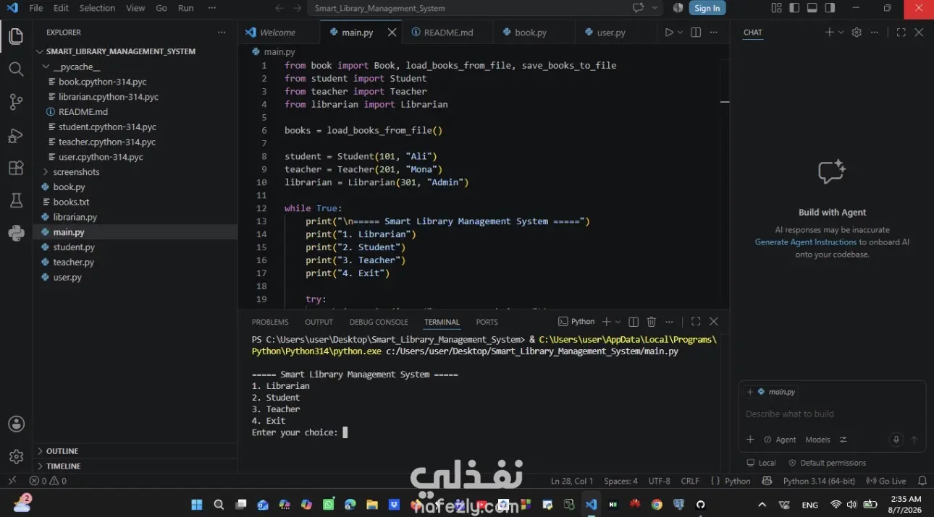Open the Source Control view icon

tap(16, 102)
